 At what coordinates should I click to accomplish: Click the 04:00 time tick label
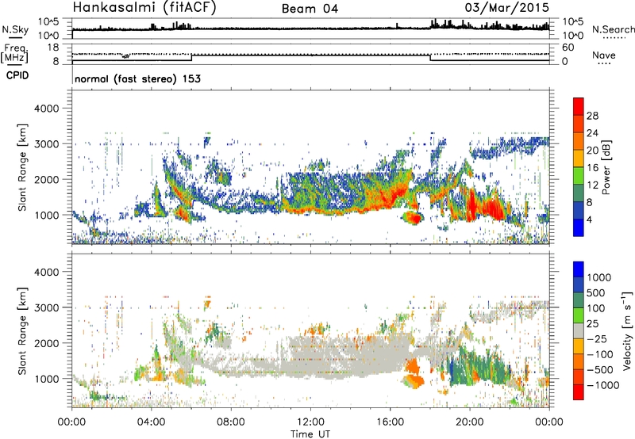point(152,422)
